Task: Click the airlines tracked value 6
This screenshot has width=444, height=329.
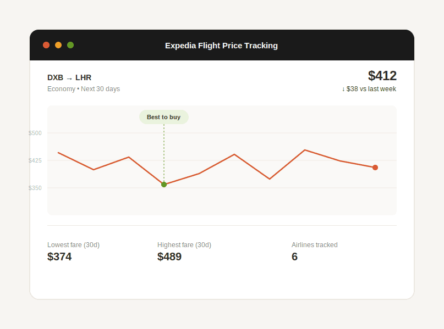Action: [x=294, y=256]
